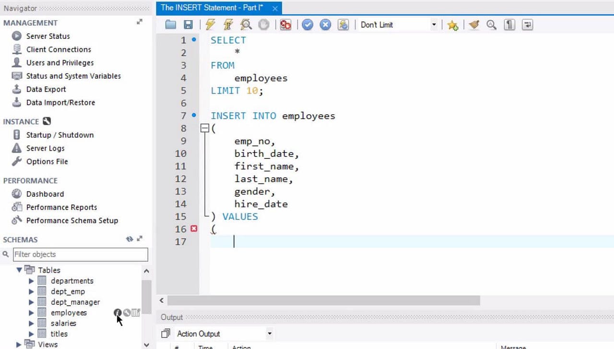Collapse the column list fold at line 8
614x349 pixels.
(x=205, y=128)
